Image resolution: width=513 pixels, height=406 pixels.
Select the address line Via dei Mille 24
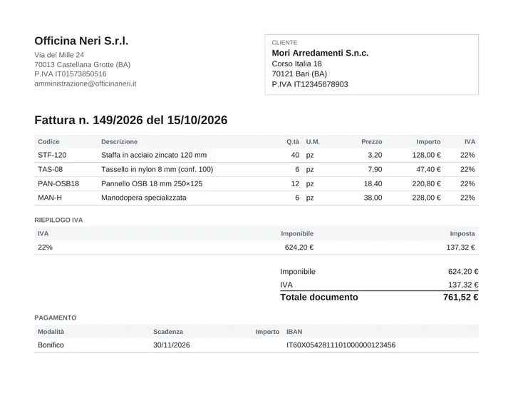tap(59, 55)
